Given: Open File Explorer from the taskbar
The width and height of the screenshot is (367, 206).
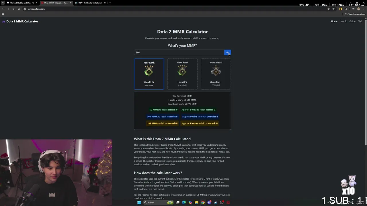Looking at the screenshot, I should (196, 203).
